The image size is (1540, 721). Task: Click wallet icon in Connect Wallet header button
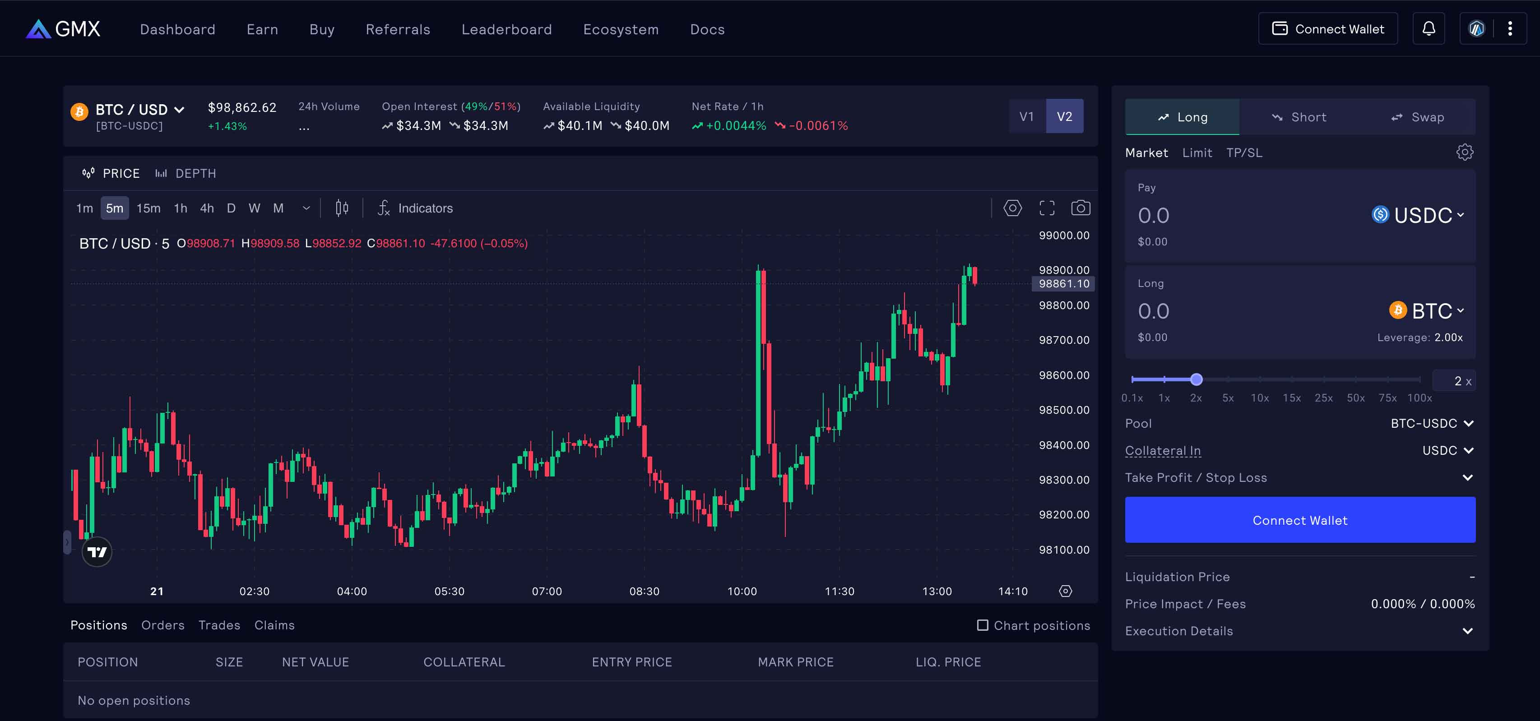click(1280, 28)
